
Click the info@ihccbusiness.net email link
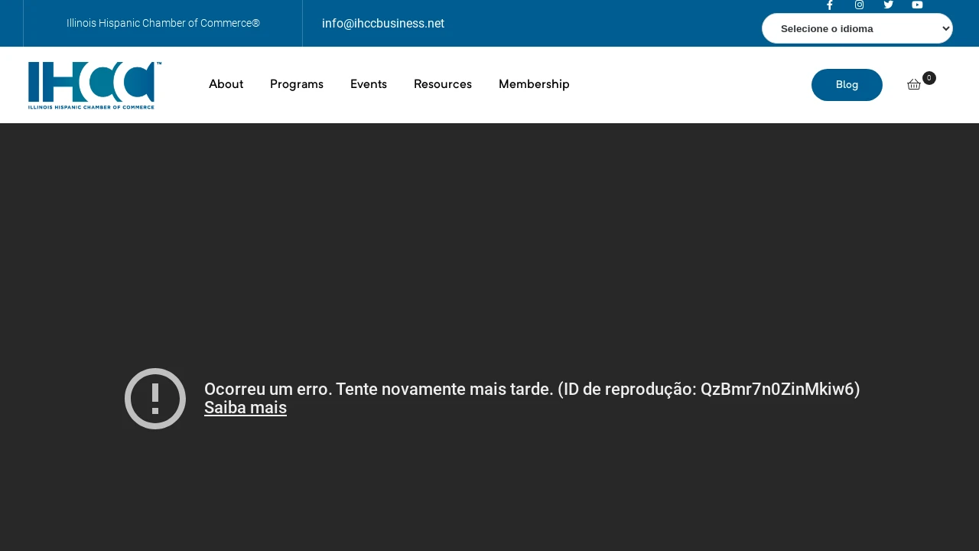click(383, 24)
